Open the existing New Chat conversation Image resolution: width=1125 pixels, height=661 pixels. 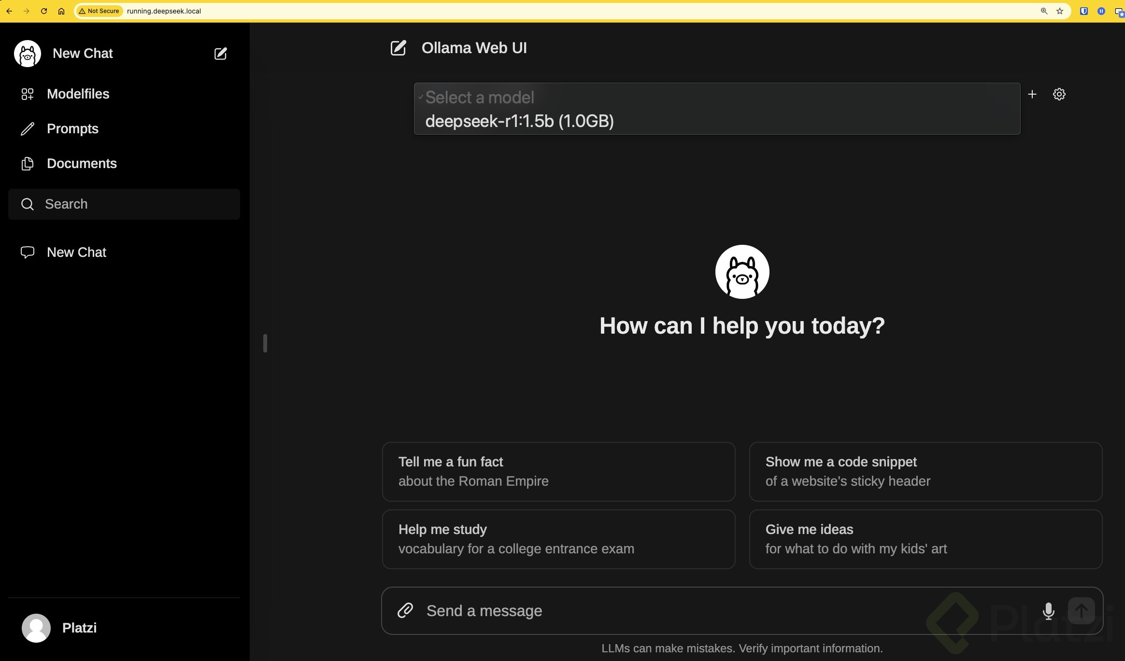(124, 253)
